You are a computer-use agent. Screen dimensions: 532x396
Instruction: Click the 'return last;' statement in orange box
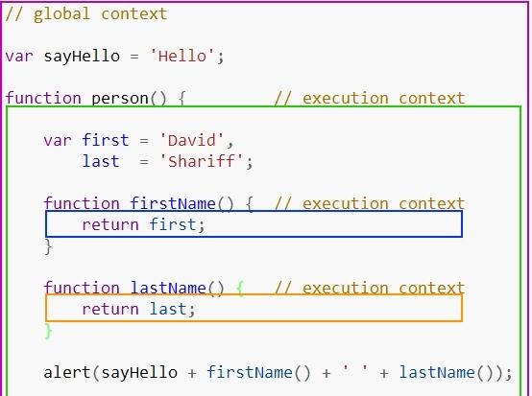[x=138, y=309]
